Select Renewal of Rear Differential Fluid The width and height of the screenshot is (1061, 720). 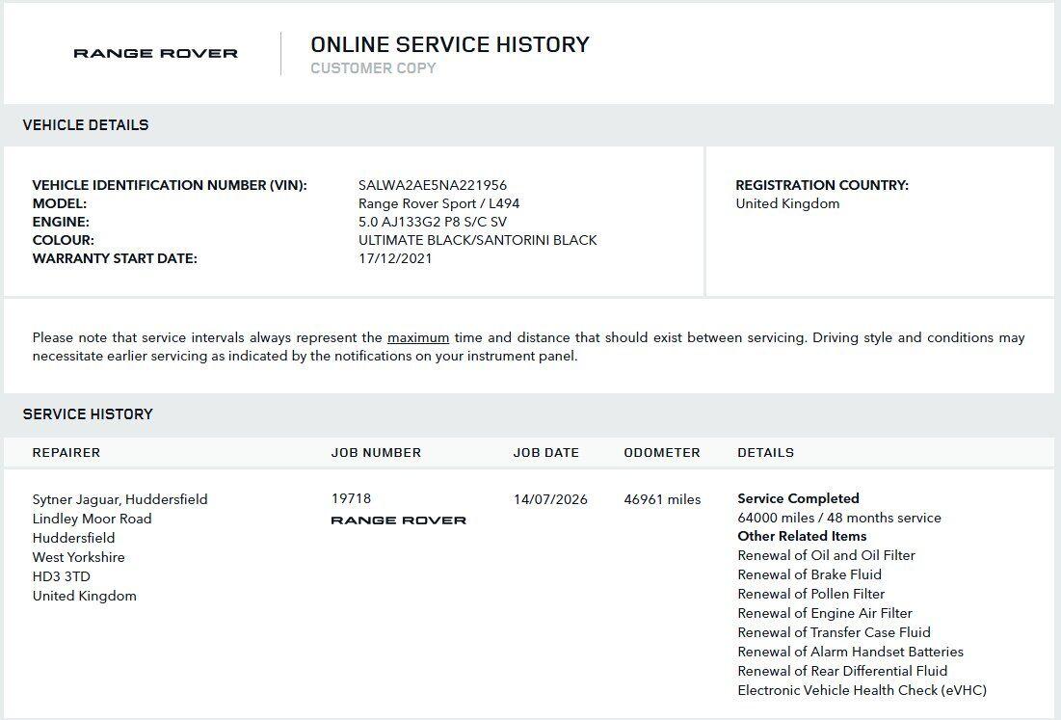[x=842, y=671]
